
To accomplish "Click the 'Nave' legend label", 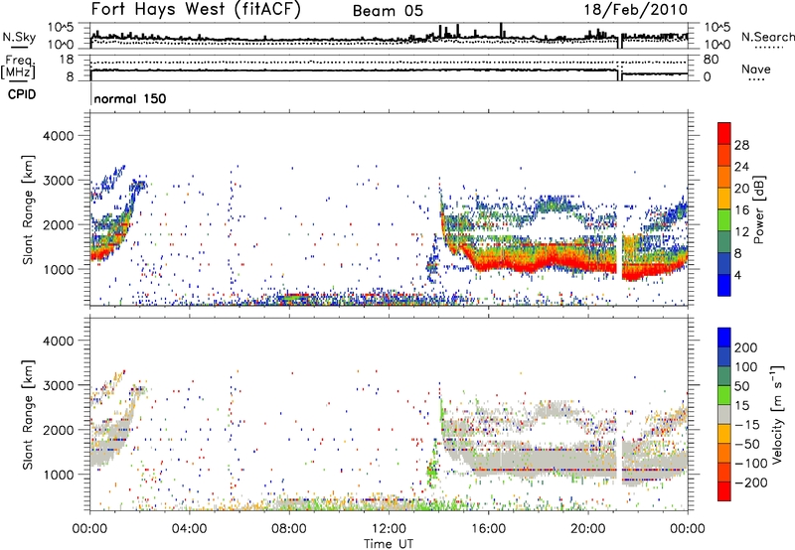I will point(755,69).
